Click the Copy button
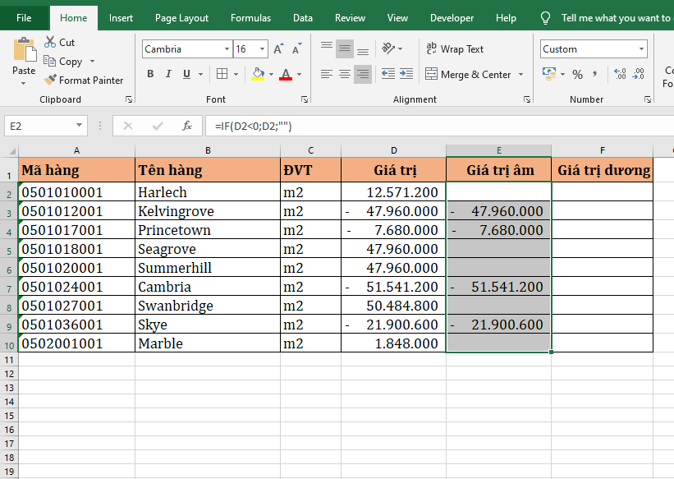The height and width of the screenshot is (479, 674). pyautogui.click(x=63, y=62)
